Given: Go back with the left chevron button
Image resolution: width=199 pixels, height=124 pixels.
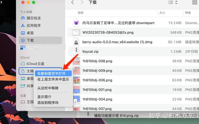Looking at the screenshot, I should [73, 2].
